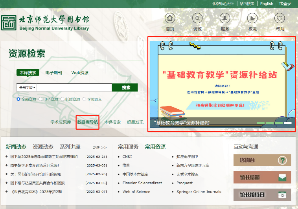Open the Proquest link
Viewport: 298px width, 209px height.
(184, 183)
